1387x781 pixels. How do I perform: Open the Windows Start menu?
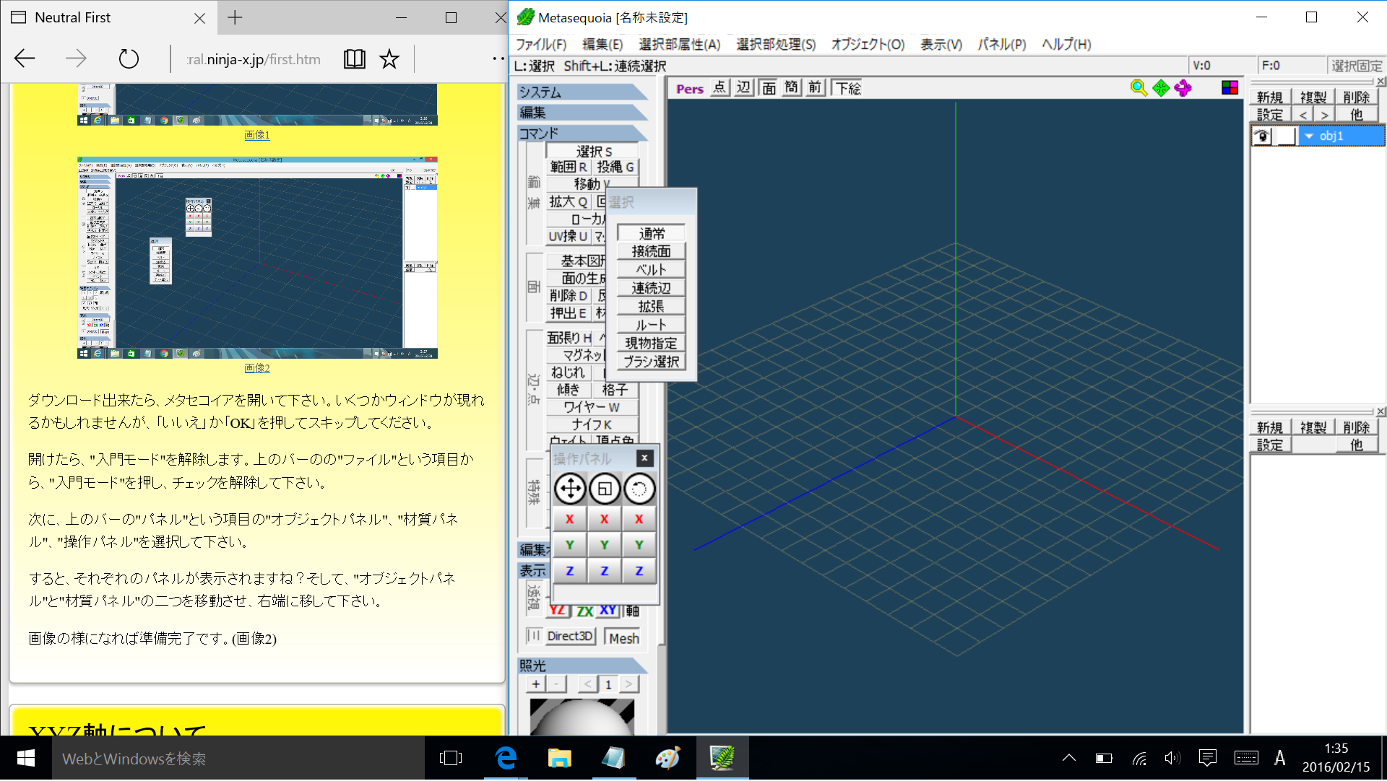tap(26, 759)
